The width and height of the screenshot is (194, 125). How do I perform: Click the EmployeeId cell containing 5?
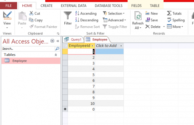(81, 75)
